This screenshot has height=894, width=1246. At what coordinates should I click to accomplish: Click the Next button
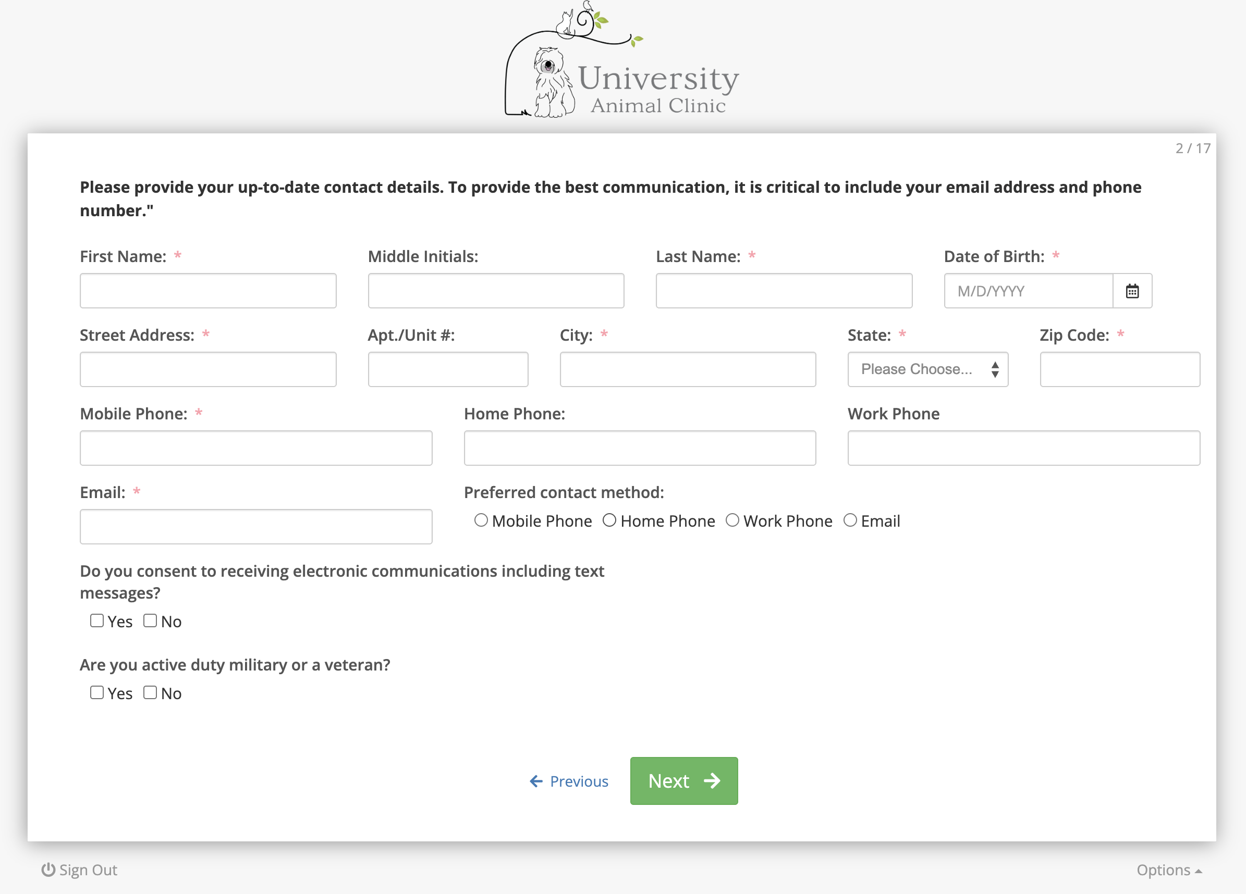(x=684, y=781)
